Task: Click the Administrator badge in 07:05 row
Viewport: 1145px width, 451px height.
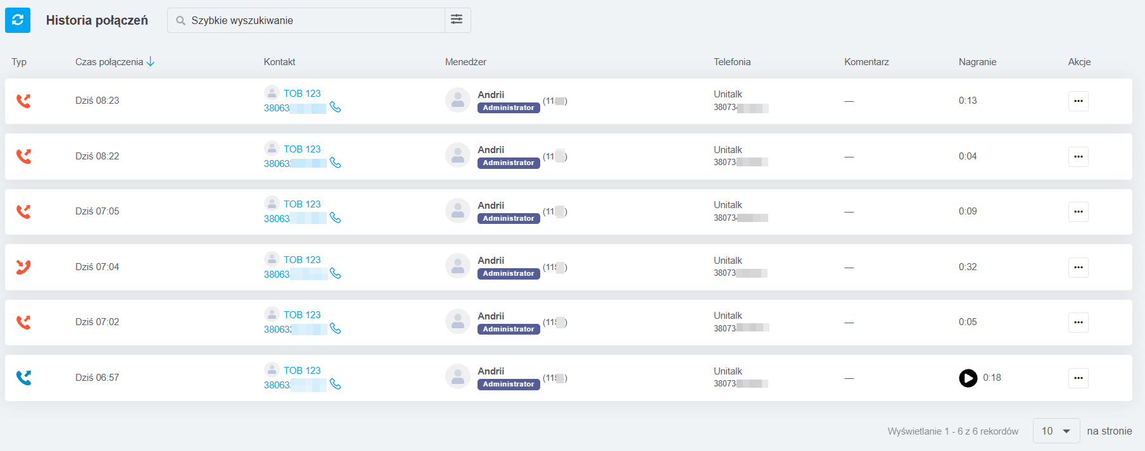Action: [x=509, y=218]
